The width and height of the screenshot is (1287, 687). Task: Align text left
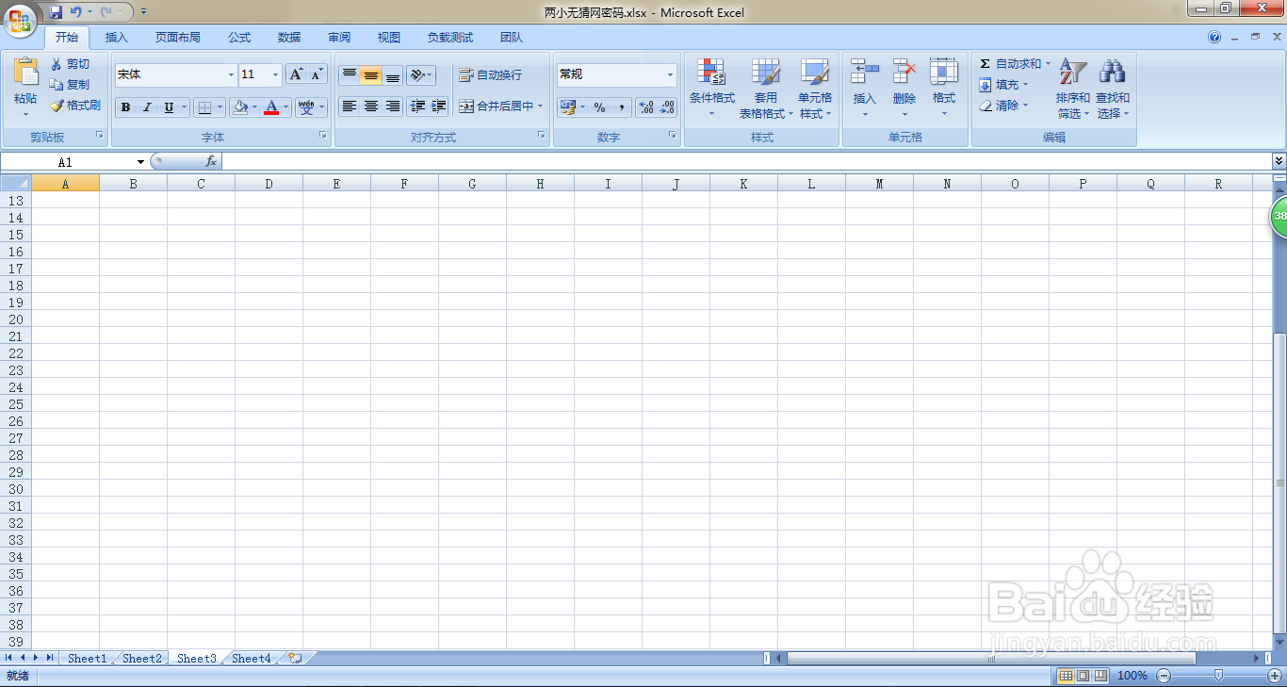tap(350, 106)
